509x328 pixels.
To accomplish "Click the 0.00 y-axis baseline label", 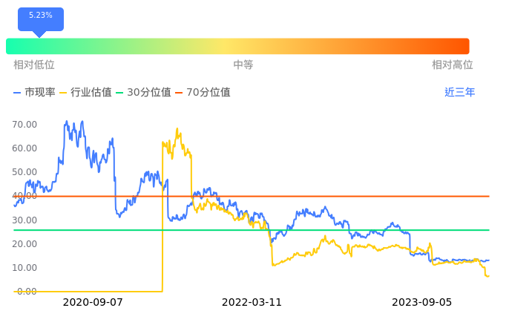I will pyautogui.click(x=26, y=292).
